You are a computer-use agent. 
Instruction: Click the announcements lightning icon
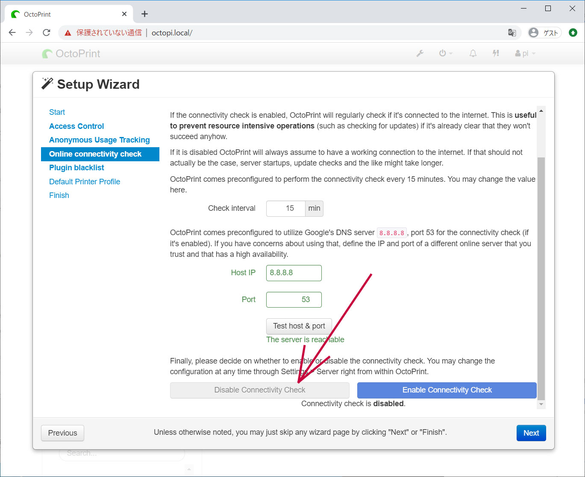pyautogui.click(x=496, y=53)
